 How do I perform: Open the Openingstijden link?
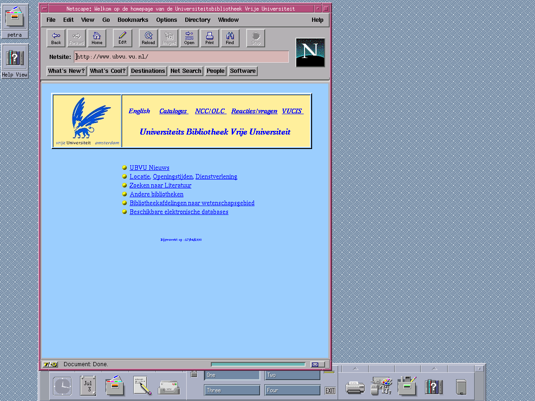tap(173, 176)
